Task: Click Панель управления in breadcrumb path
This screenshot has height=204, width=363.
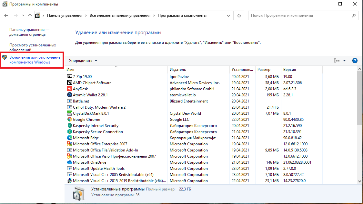Action: (65, 15)
